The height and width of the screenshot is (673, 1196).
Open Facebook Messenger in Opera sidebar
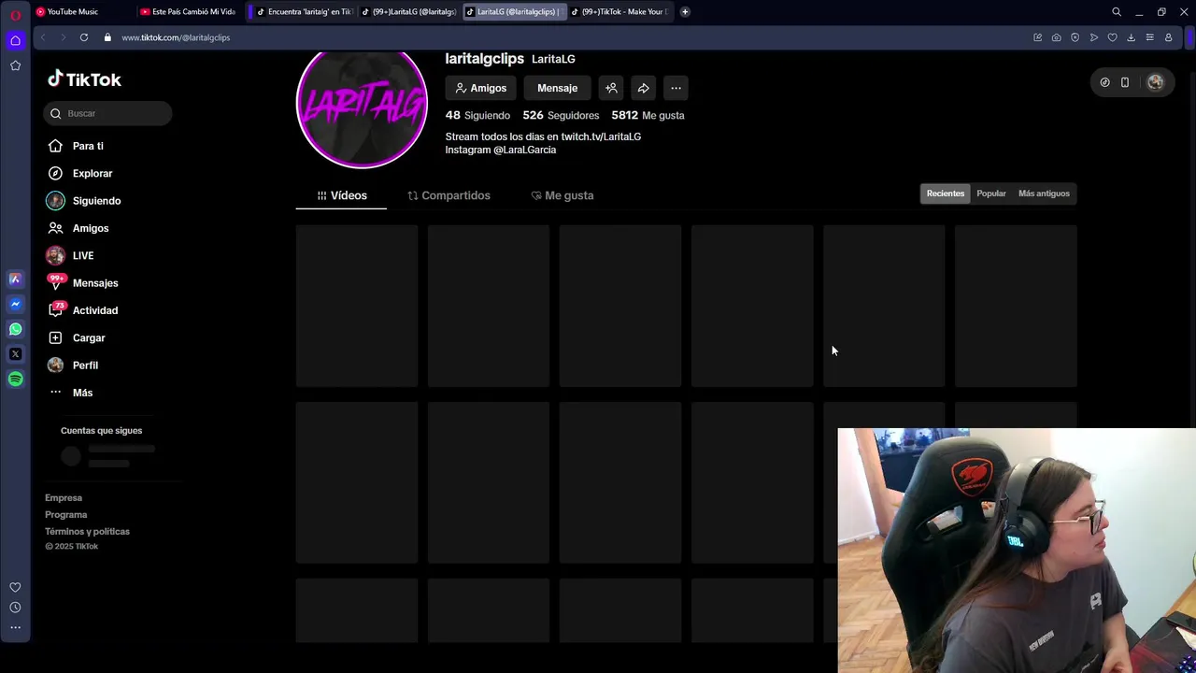pyautogui.click(x=15, y=304)
